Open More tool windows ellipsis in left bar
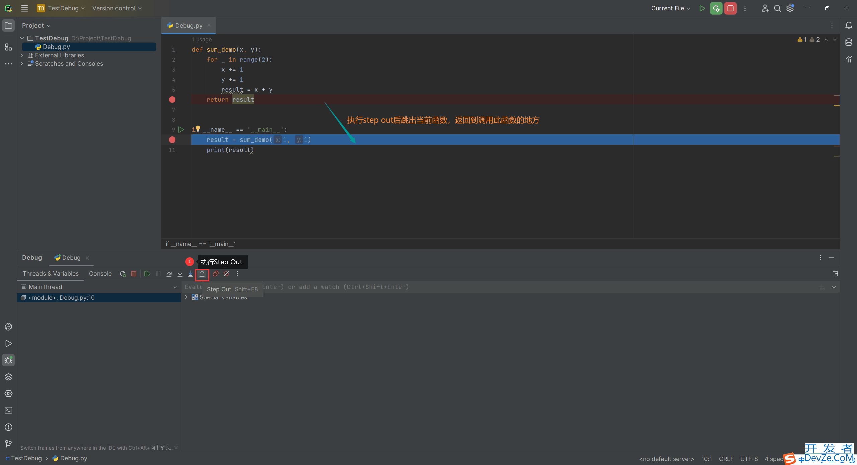857x465 pixels. tap(8, 64)
